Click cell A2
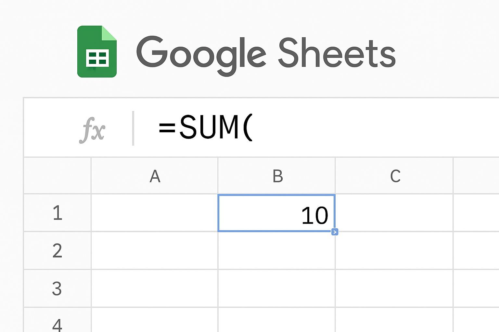The width and height of the screenshot is (499, 332). coord(155,251)
